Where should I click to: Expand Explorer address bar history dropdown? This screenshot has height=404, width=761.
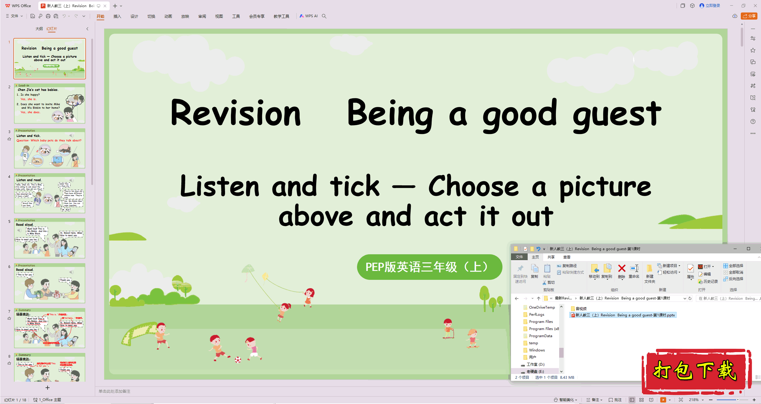click(685, 299)
